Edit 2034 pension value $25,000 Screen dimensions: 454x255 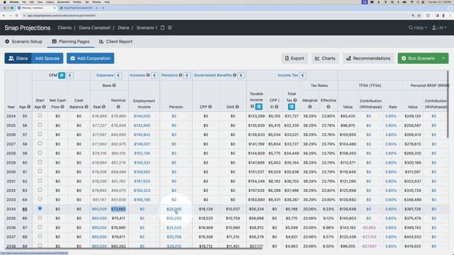[174, 209]
